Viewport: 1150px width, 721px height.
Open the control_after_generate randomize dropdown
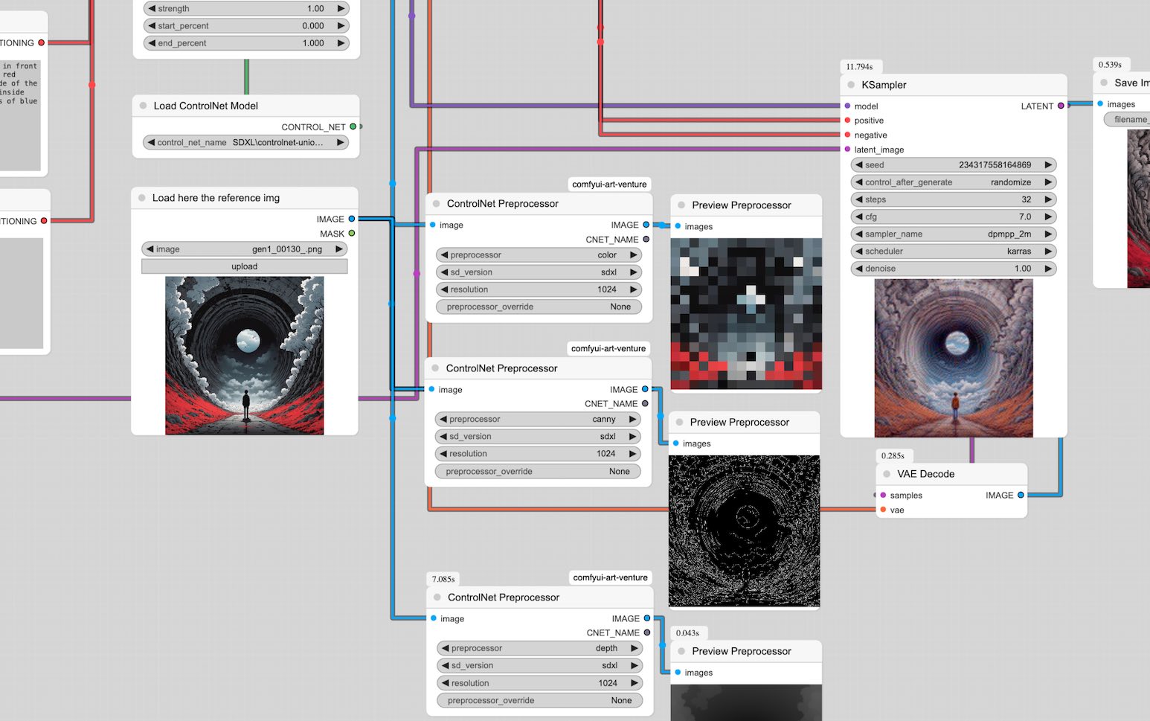[x=954, y=182]
